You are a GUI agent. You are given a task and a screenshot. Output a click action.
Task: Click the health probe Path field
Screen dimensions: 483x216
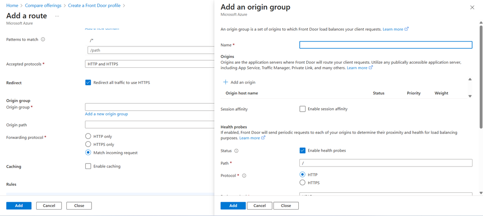(386, 163)
